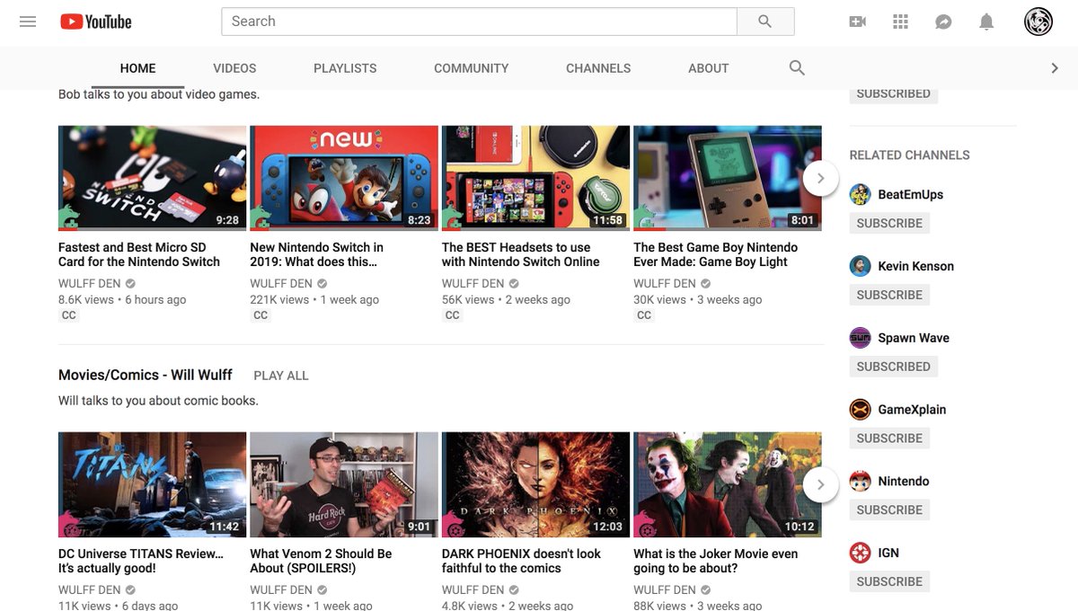This screenshot has width=1078, height=611.
Task: Click the BeatEmUps channel name
Action: pyautogui.click(x=911, y=194)
